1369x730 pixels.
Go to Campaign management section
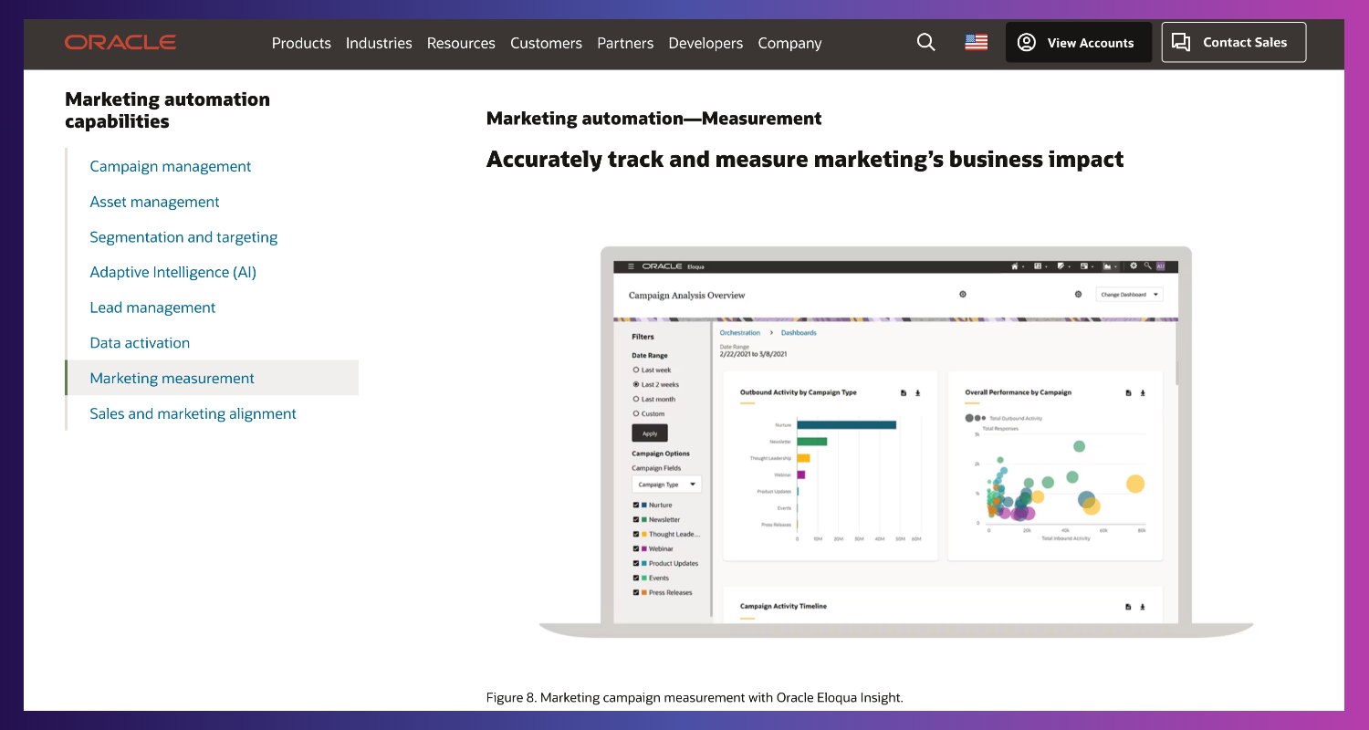pos(171,166)
